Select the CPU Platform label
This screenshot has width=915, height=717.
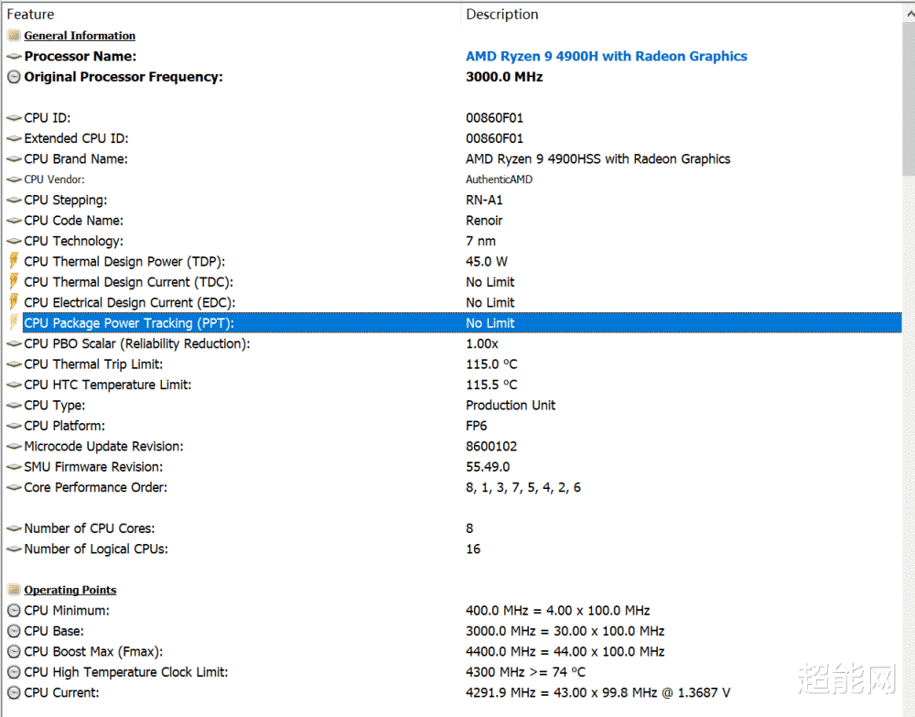pos(64,426)
